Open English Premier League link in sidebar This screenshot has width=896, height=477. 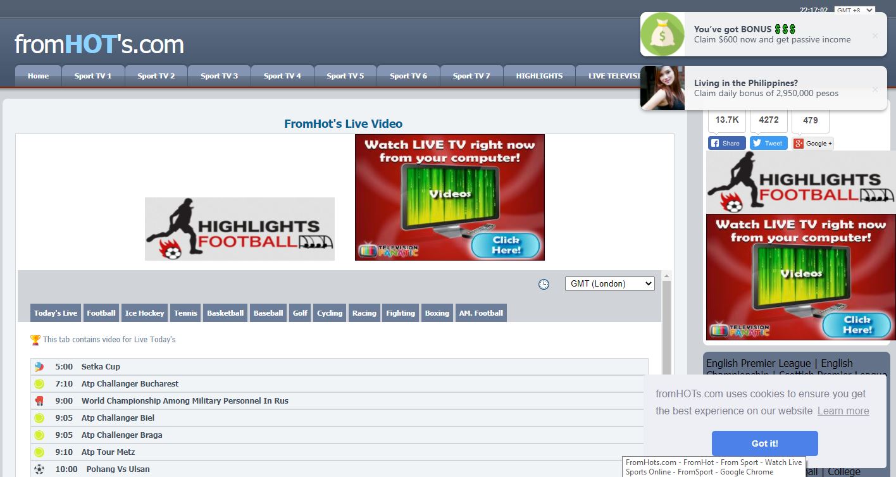pos(758,363)
